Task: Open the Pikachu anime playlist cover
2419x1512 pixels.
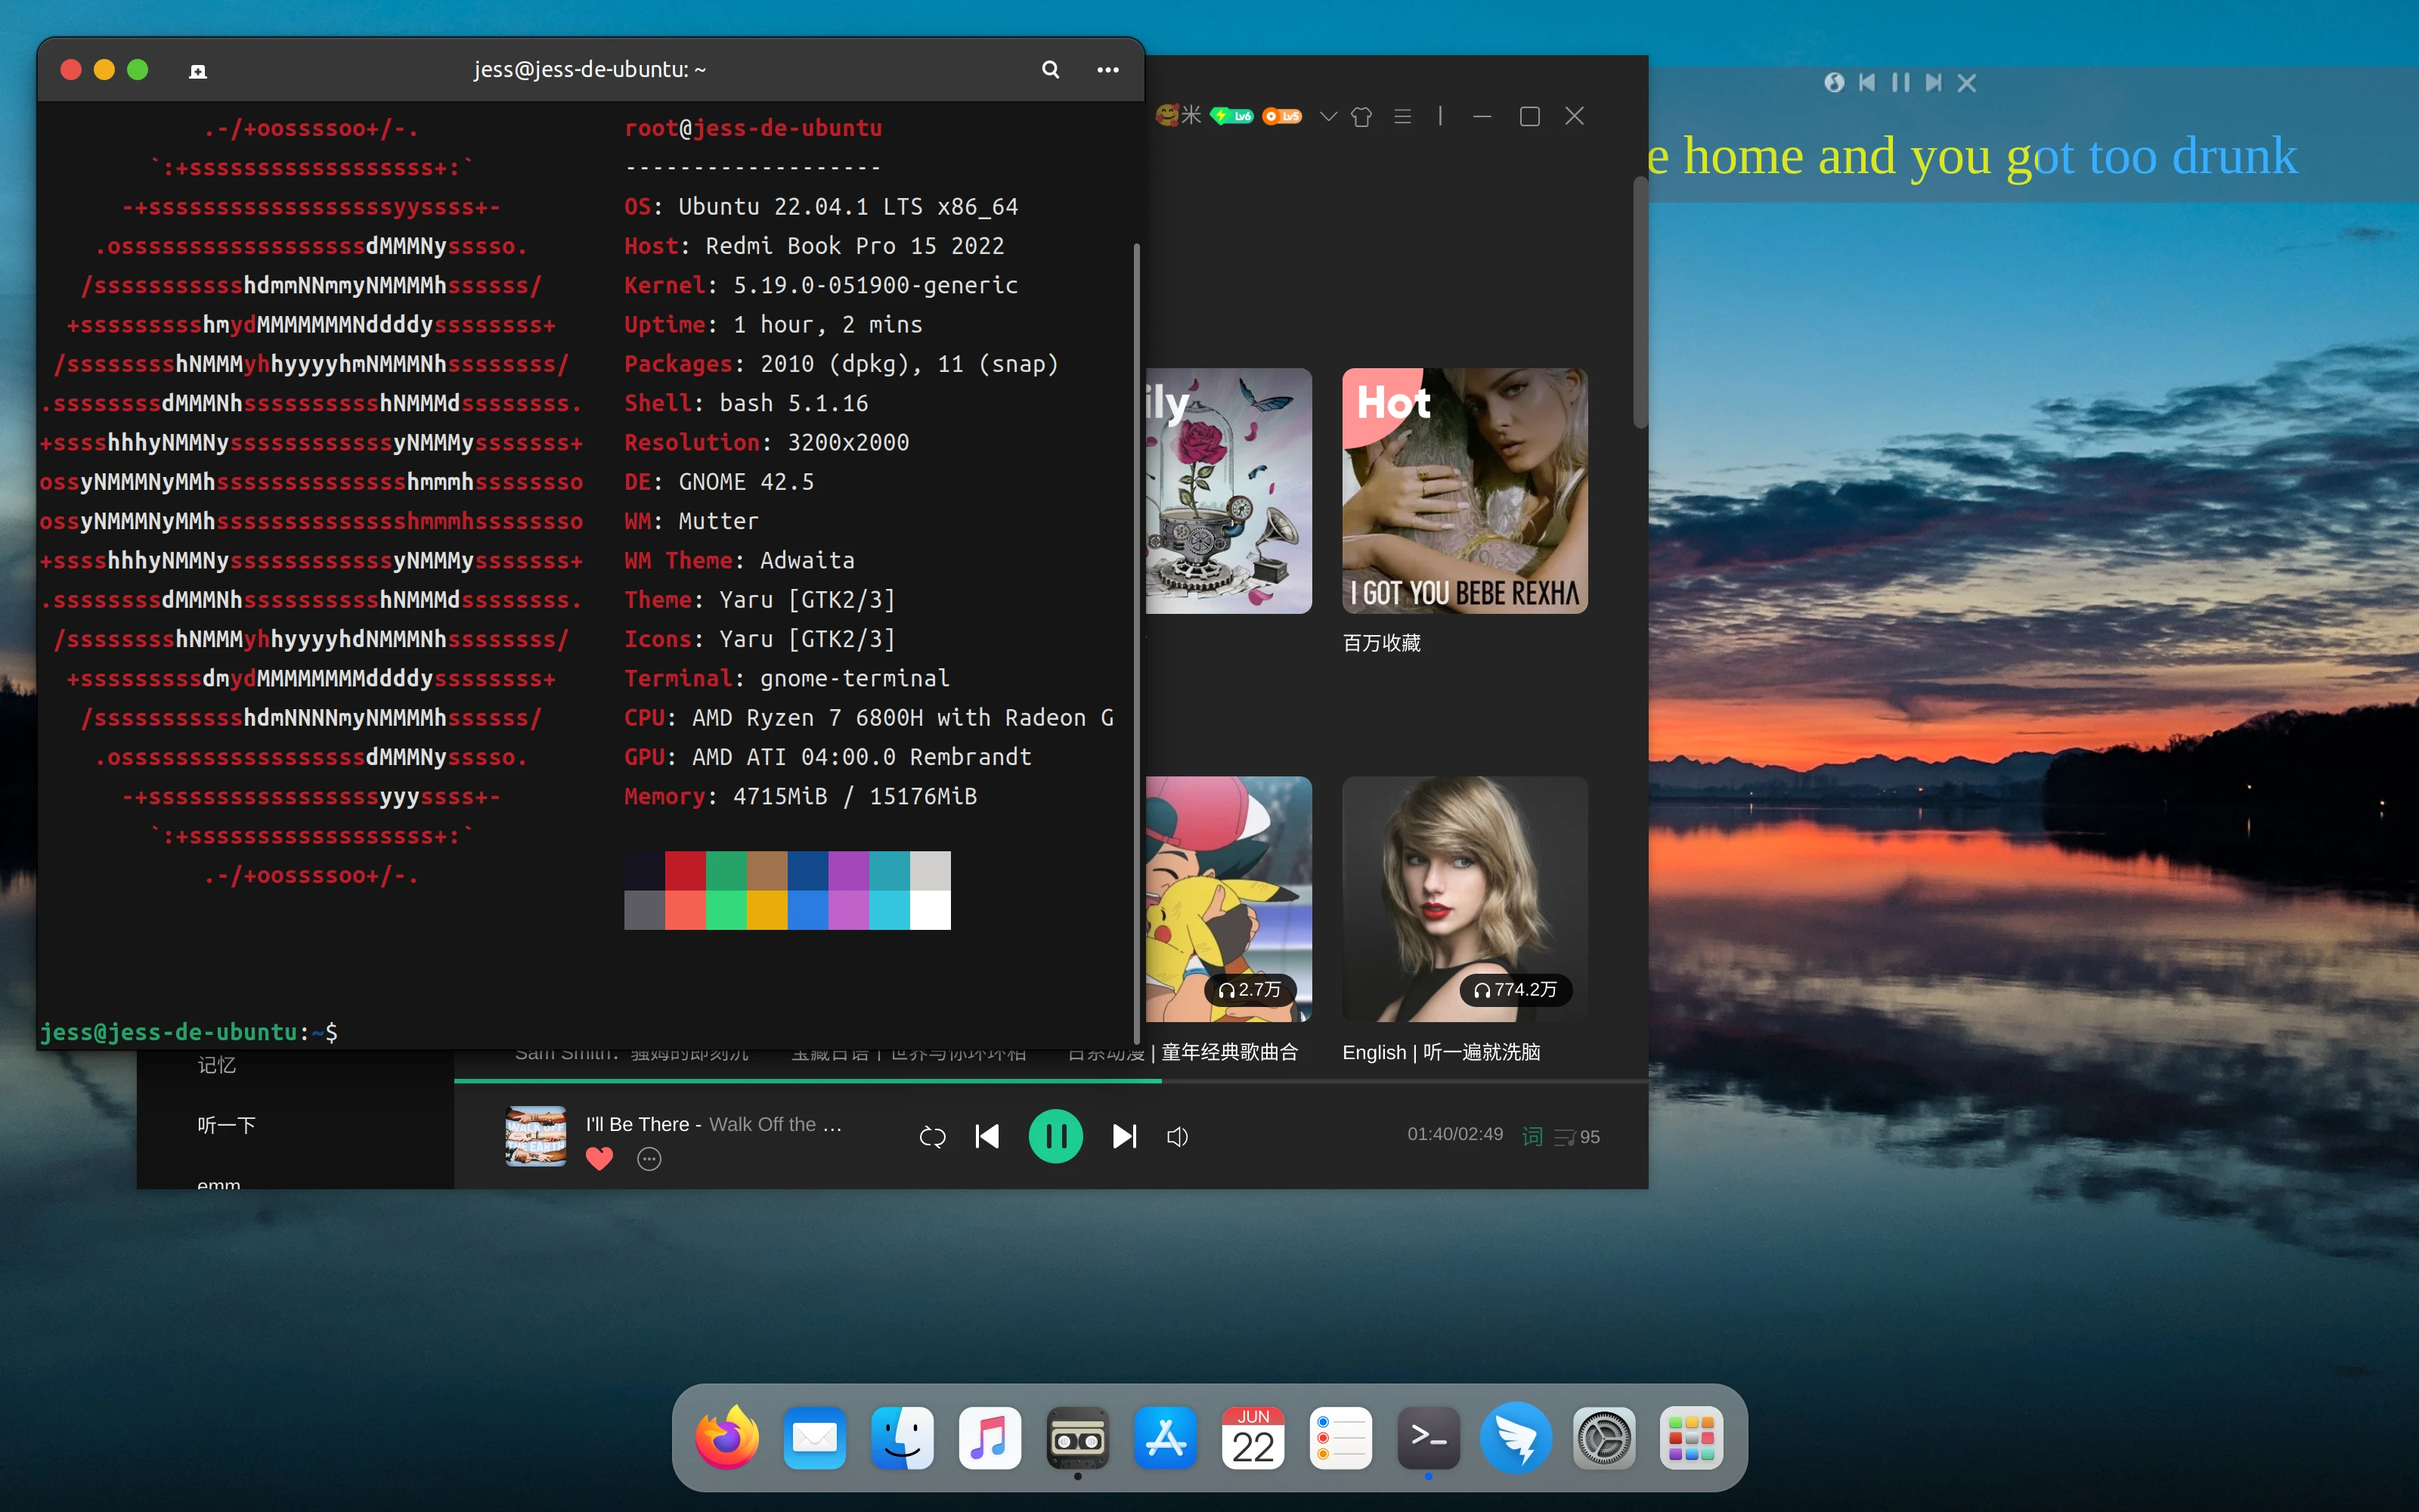Action: (x=1228, y=899)
